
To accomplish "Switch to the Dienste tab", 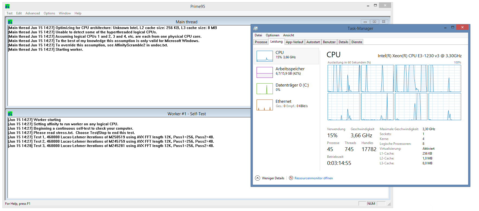I will [357, 42].
